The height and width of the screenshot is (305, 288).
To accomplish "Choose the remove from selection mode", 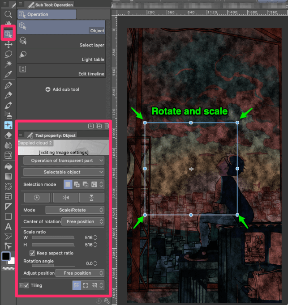I will click(x=86, y=184).
